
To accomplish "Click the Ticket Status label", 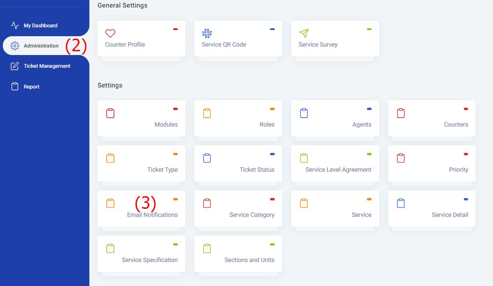I will click(x=257, y=170).
